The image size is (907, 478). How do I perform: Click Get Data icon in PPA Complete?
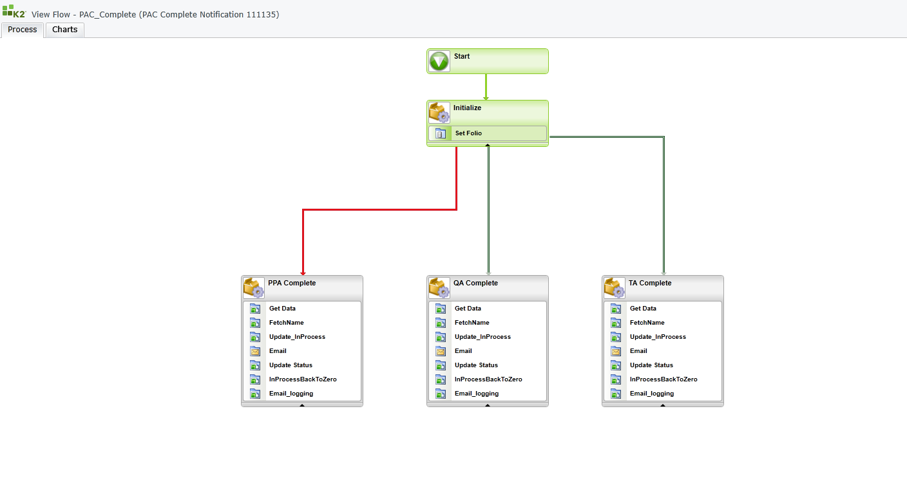click(x=255, y=309)
